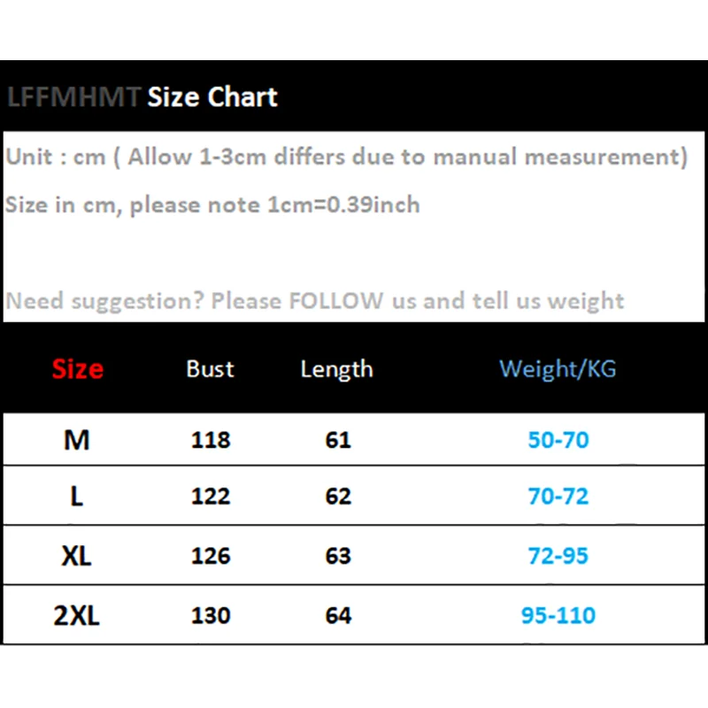Select the L size row label
The height and width of the screenshot is (708, 708).
(x=77, y=497)
